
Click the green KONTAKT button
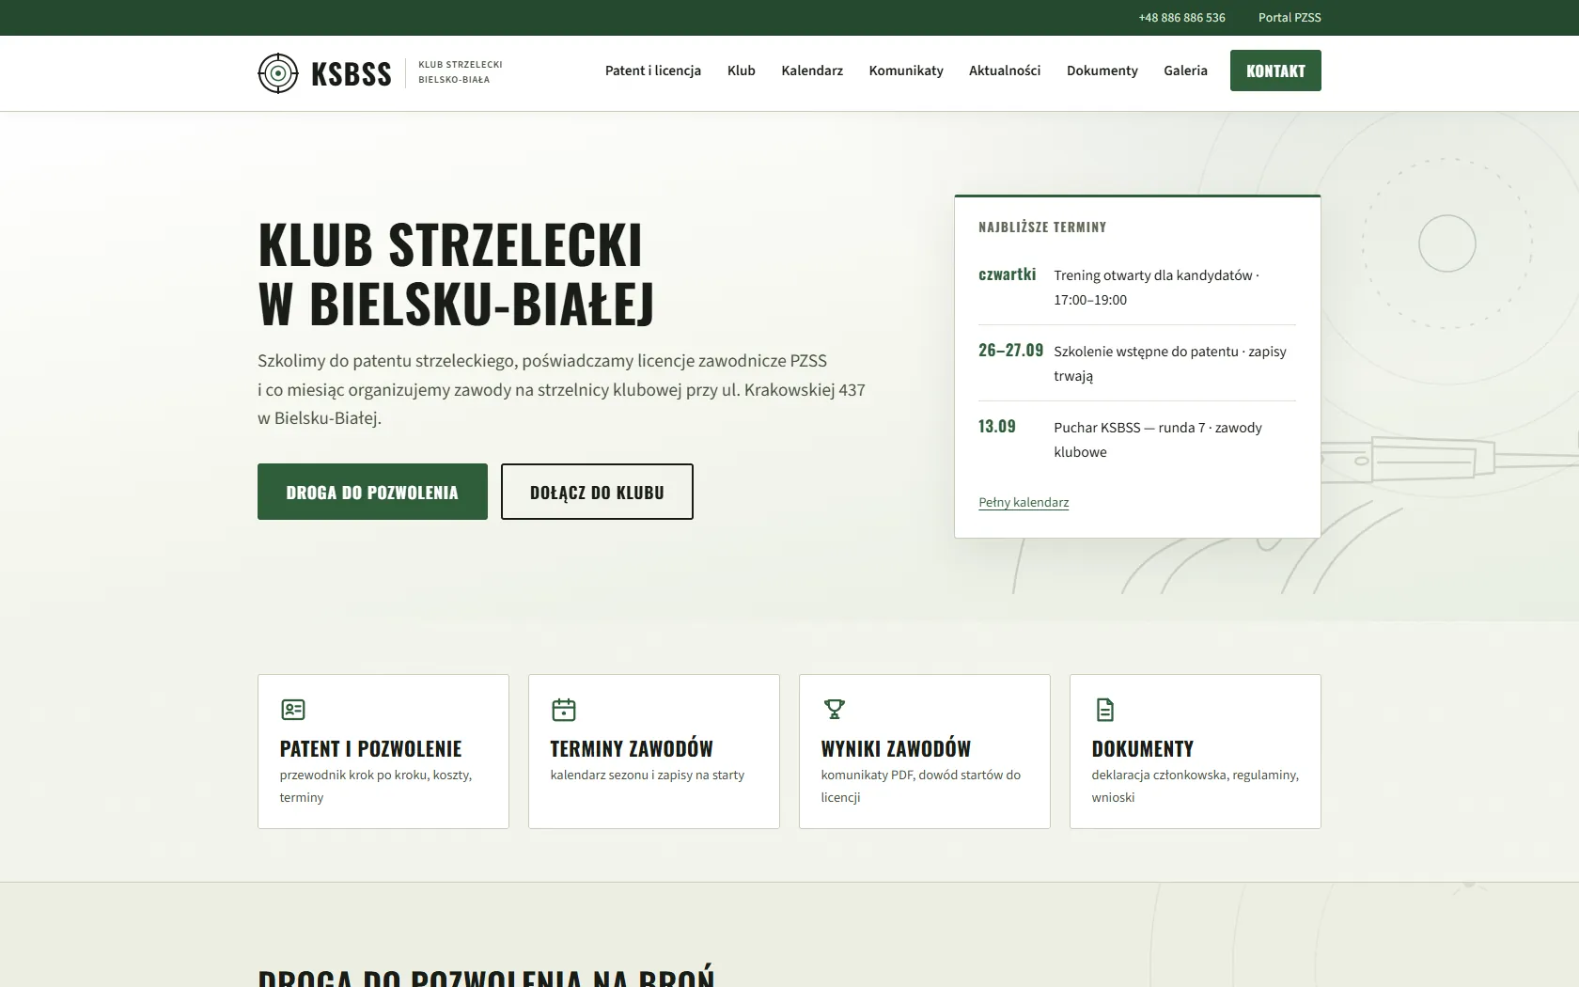point(1275,70)
